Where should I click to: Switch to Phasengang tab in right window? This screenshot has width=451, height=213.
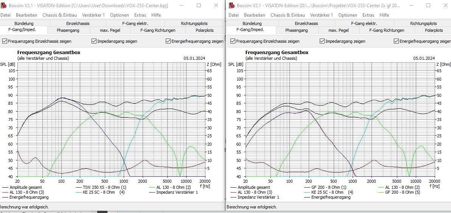(x=297, y=30)
